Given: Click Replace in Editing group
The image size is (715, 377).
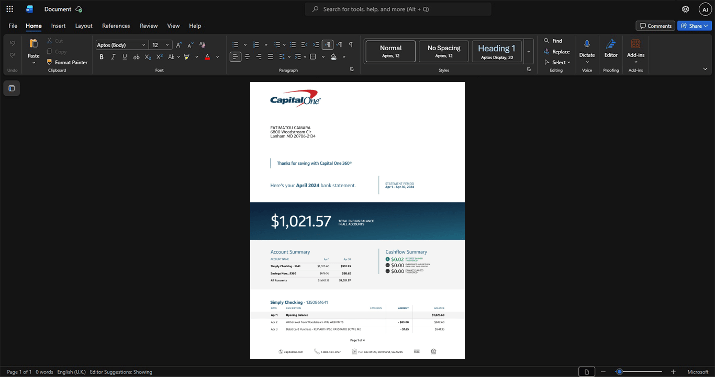Looking at the screenshot, I should 557,52.
